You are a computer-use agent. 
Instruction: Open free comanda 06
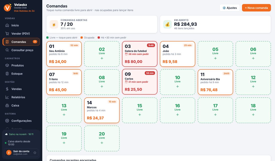click(x=253, y=54)
